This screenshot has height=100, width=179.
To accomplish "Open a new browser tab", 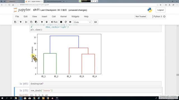I will click(x=64, y=1).
